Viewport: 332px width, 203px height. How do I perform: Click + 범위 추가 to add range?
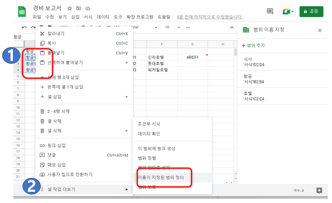point(254,46)
